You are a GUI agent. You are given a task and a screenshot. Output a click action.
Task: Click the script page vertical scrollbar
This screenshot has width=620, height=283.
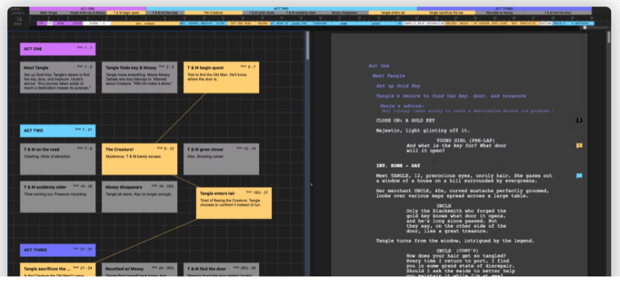point(609,38)
